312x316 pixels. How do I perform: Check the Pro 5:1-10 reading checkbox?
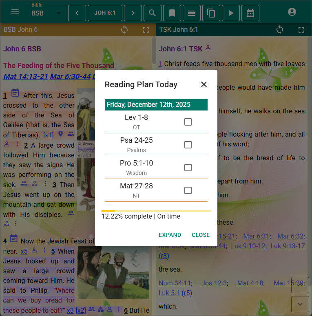click(x=188, y=168)
